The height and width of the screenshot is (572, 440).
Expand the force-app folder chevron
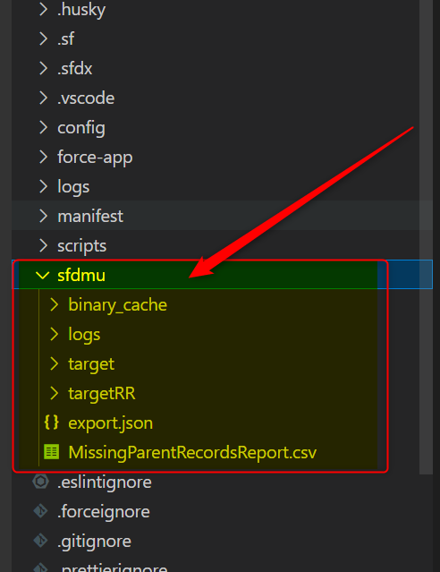(44, 157)
